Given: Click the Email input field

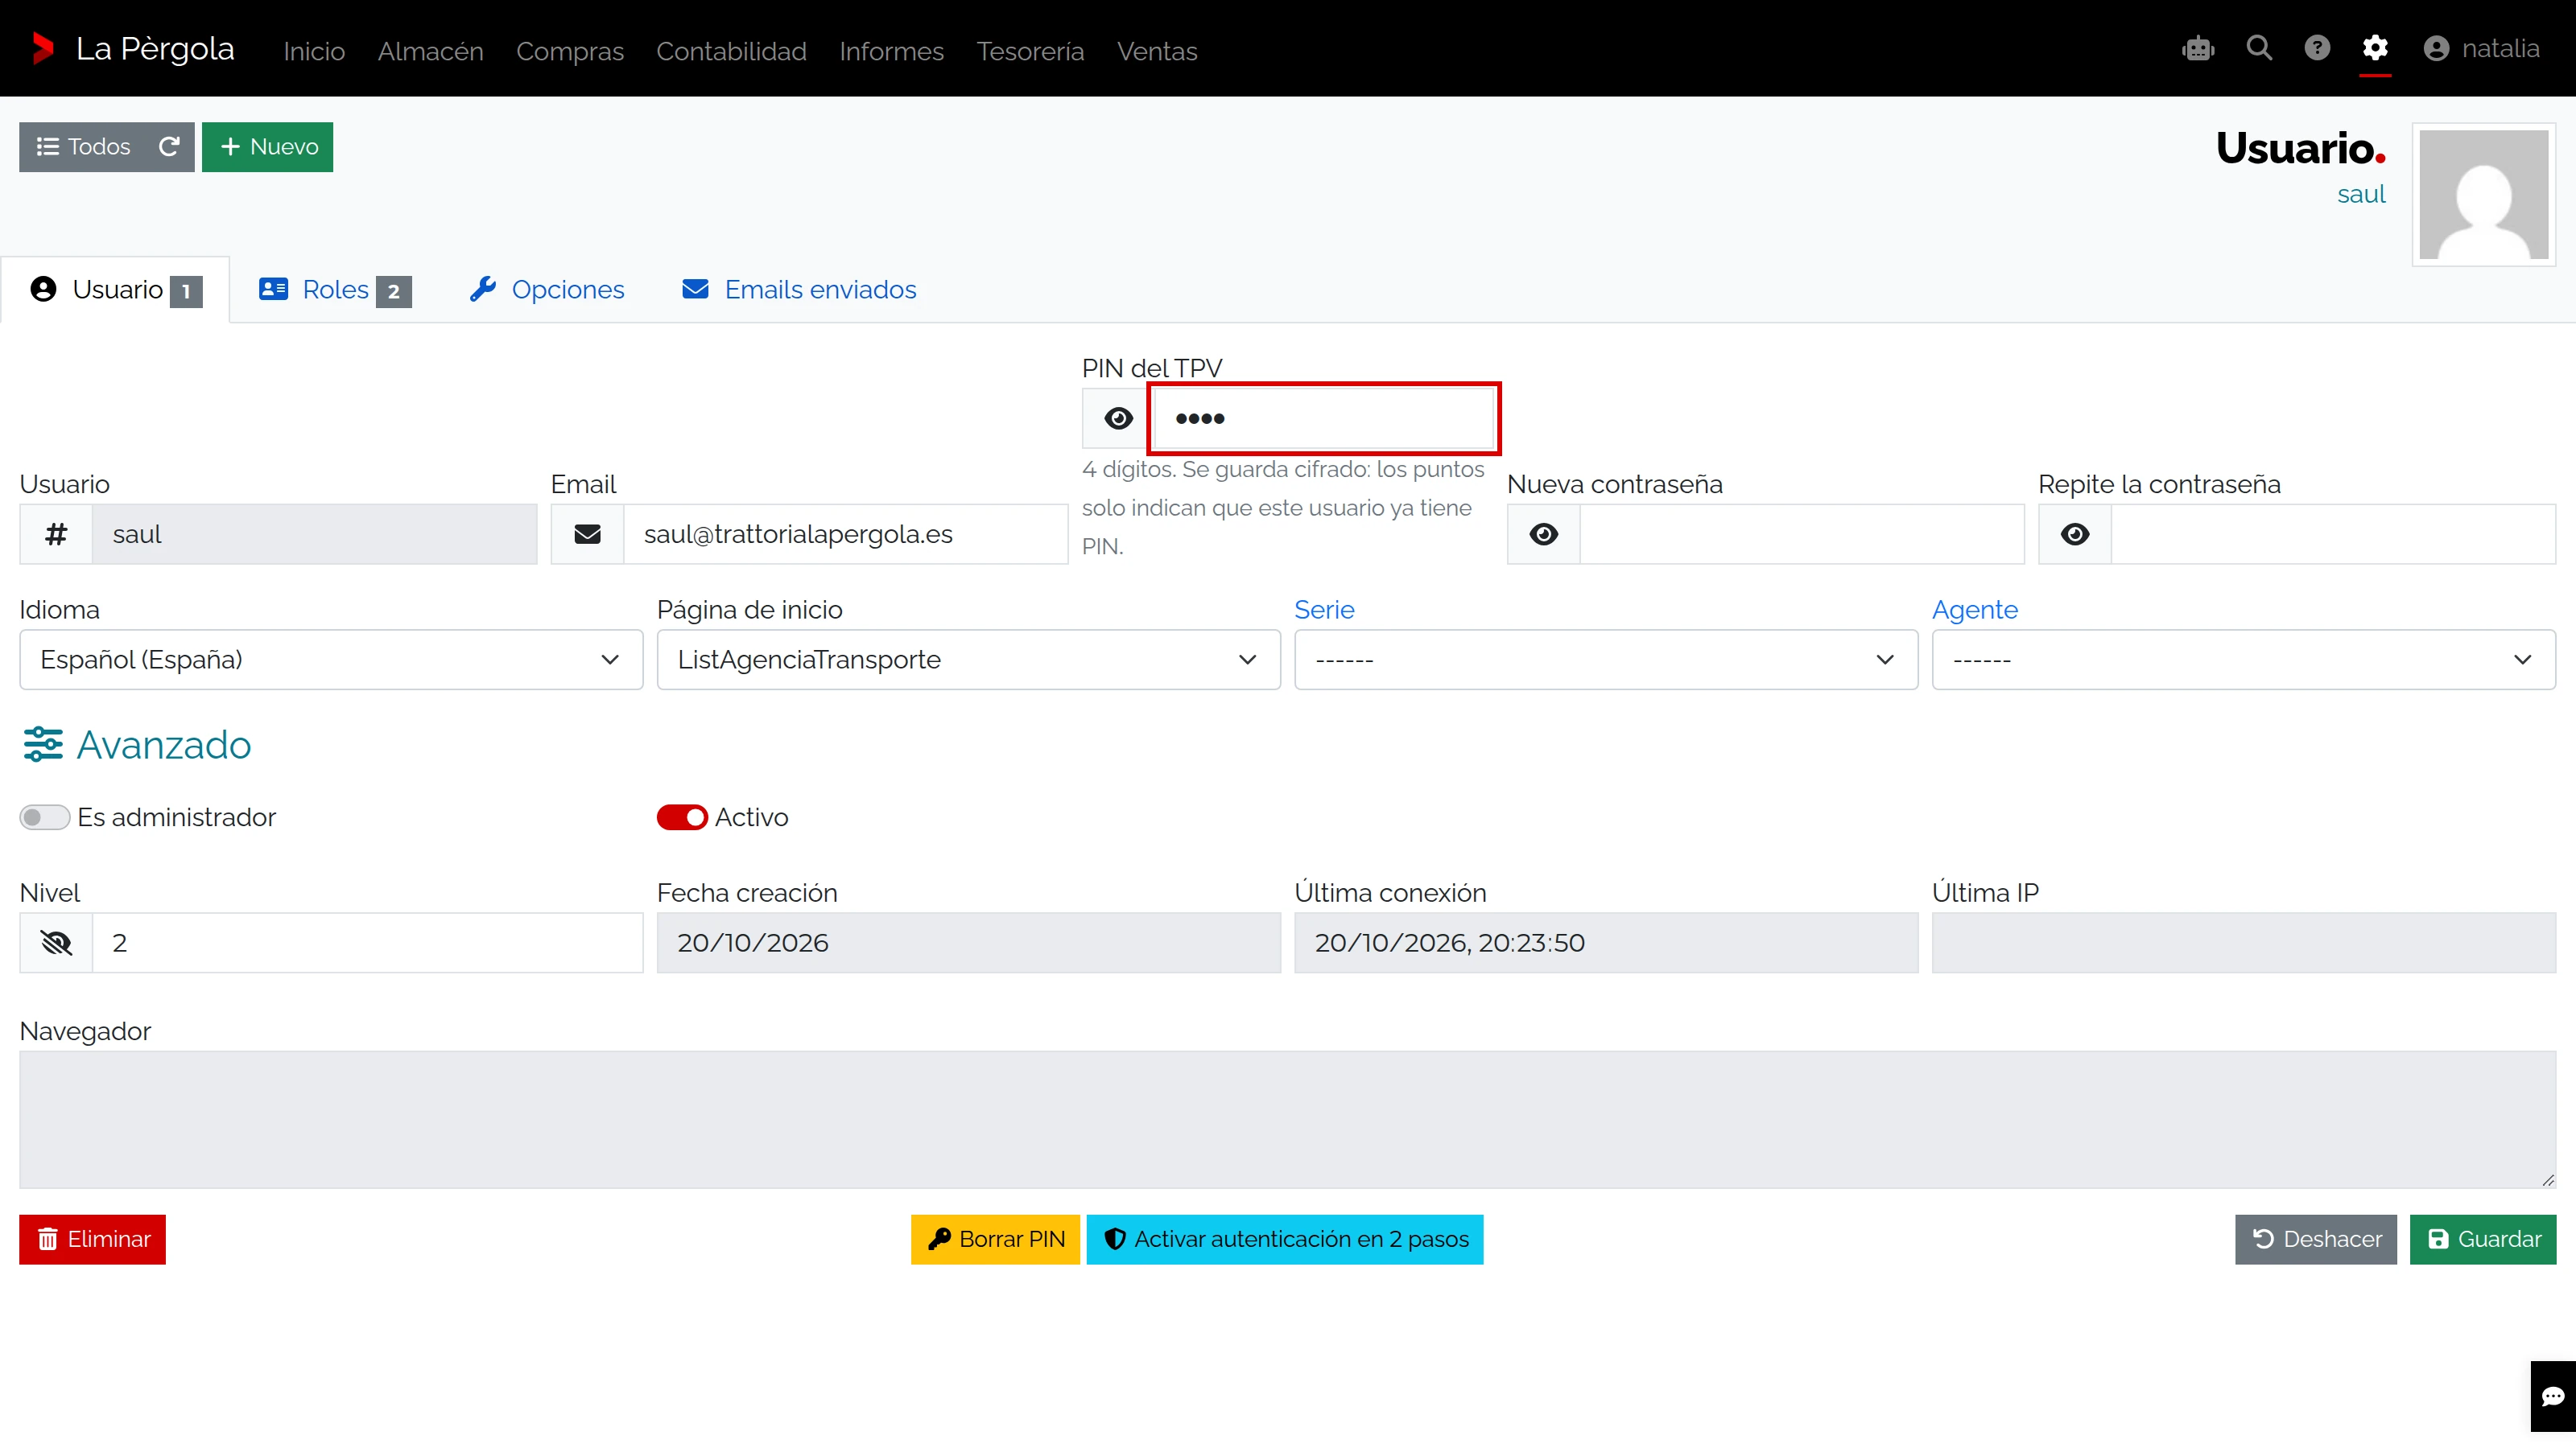Looking at the screenshot, I should (x=845, y=535).
